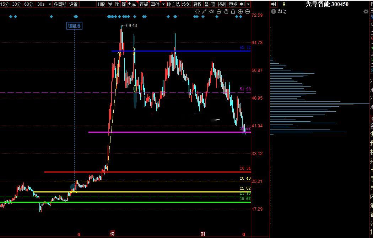Click 删自选 remove from watchlist

pyautogui.click(x=173, y=4)
